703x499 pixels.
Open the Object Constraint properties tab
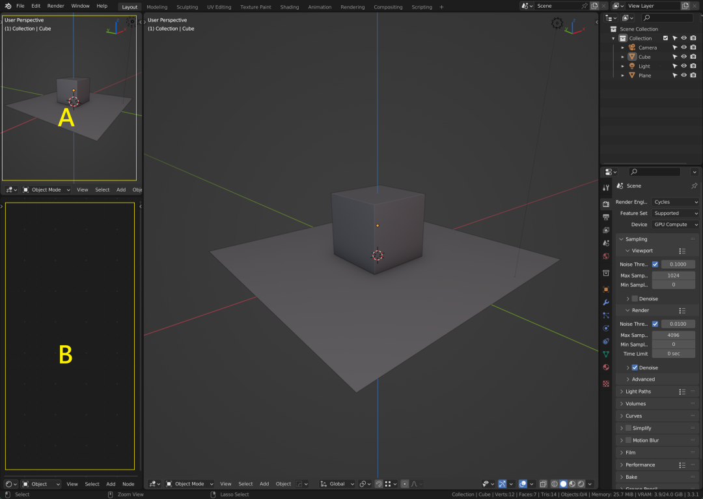(606, 341)
